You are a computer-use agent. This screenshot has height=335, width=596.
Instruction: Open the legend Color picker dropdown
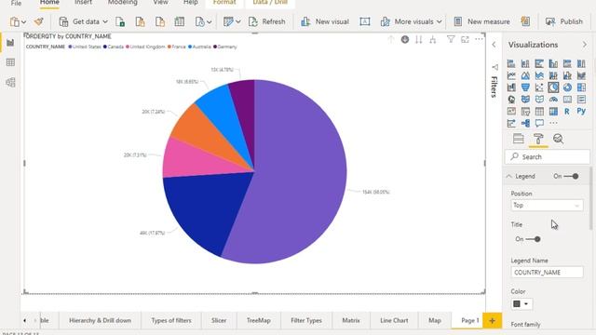tap(521, 304)
